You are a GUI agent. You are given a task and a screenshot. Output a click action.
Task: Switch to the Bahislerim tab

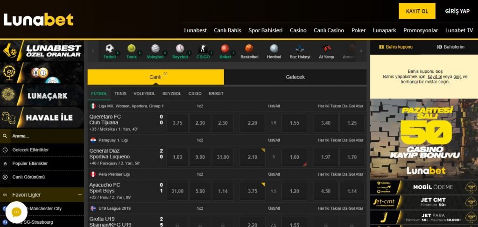tap(450, 47)
